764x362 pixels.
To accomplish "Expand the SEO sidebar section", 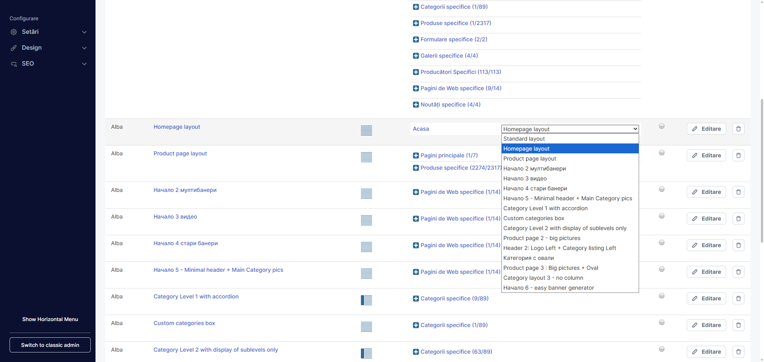I will [x=48, y=64].
